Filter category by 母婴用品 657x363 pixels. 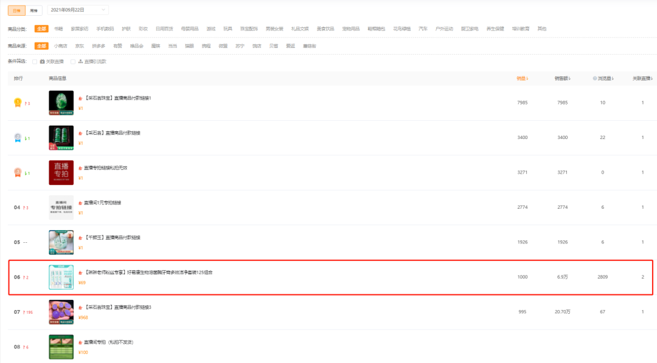[190, 29]
